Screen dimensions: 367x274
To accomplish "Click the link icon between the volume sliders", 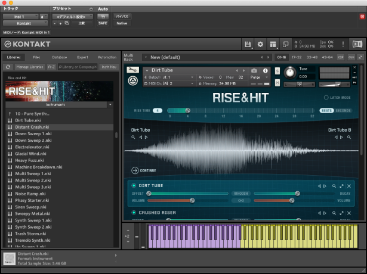I will pos(241,200).
